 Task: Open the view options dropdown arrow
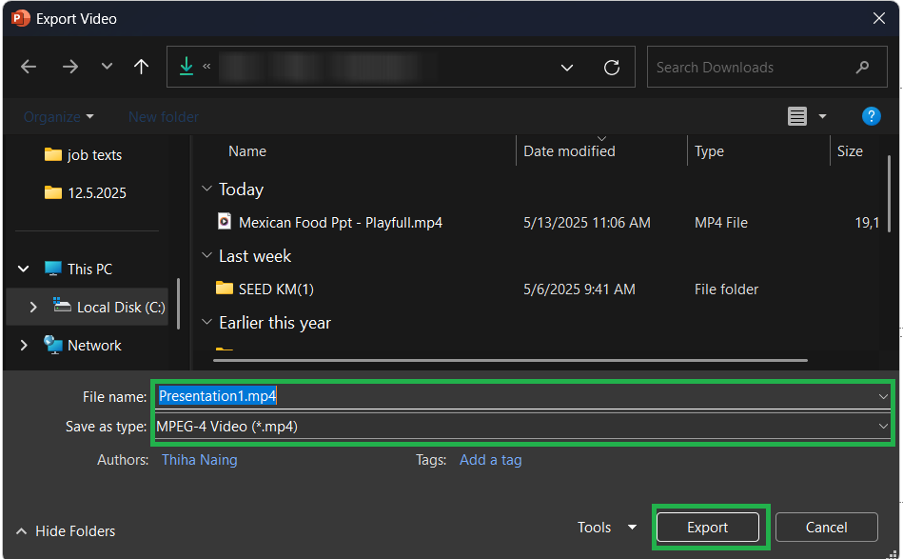[822, 116]
